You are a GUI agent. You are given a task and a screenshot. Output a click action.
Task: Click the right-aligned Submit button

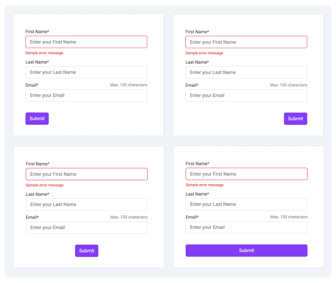(295, 119)
